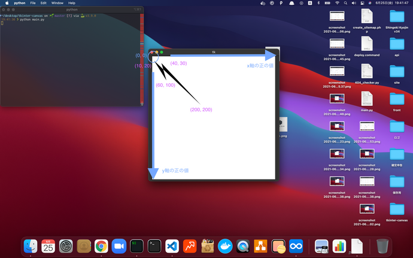The width and height of the screenshot is (413, 258).
Task: Open the Help menu
Action: (x=72, y=3)
